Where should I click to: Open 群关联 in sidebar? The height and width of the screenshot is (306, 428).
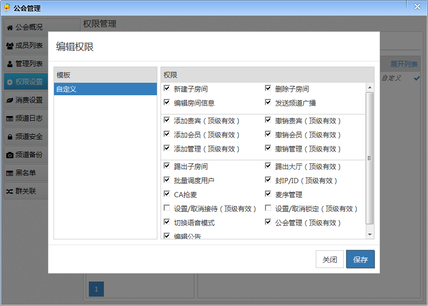click(x=26, y=191)
